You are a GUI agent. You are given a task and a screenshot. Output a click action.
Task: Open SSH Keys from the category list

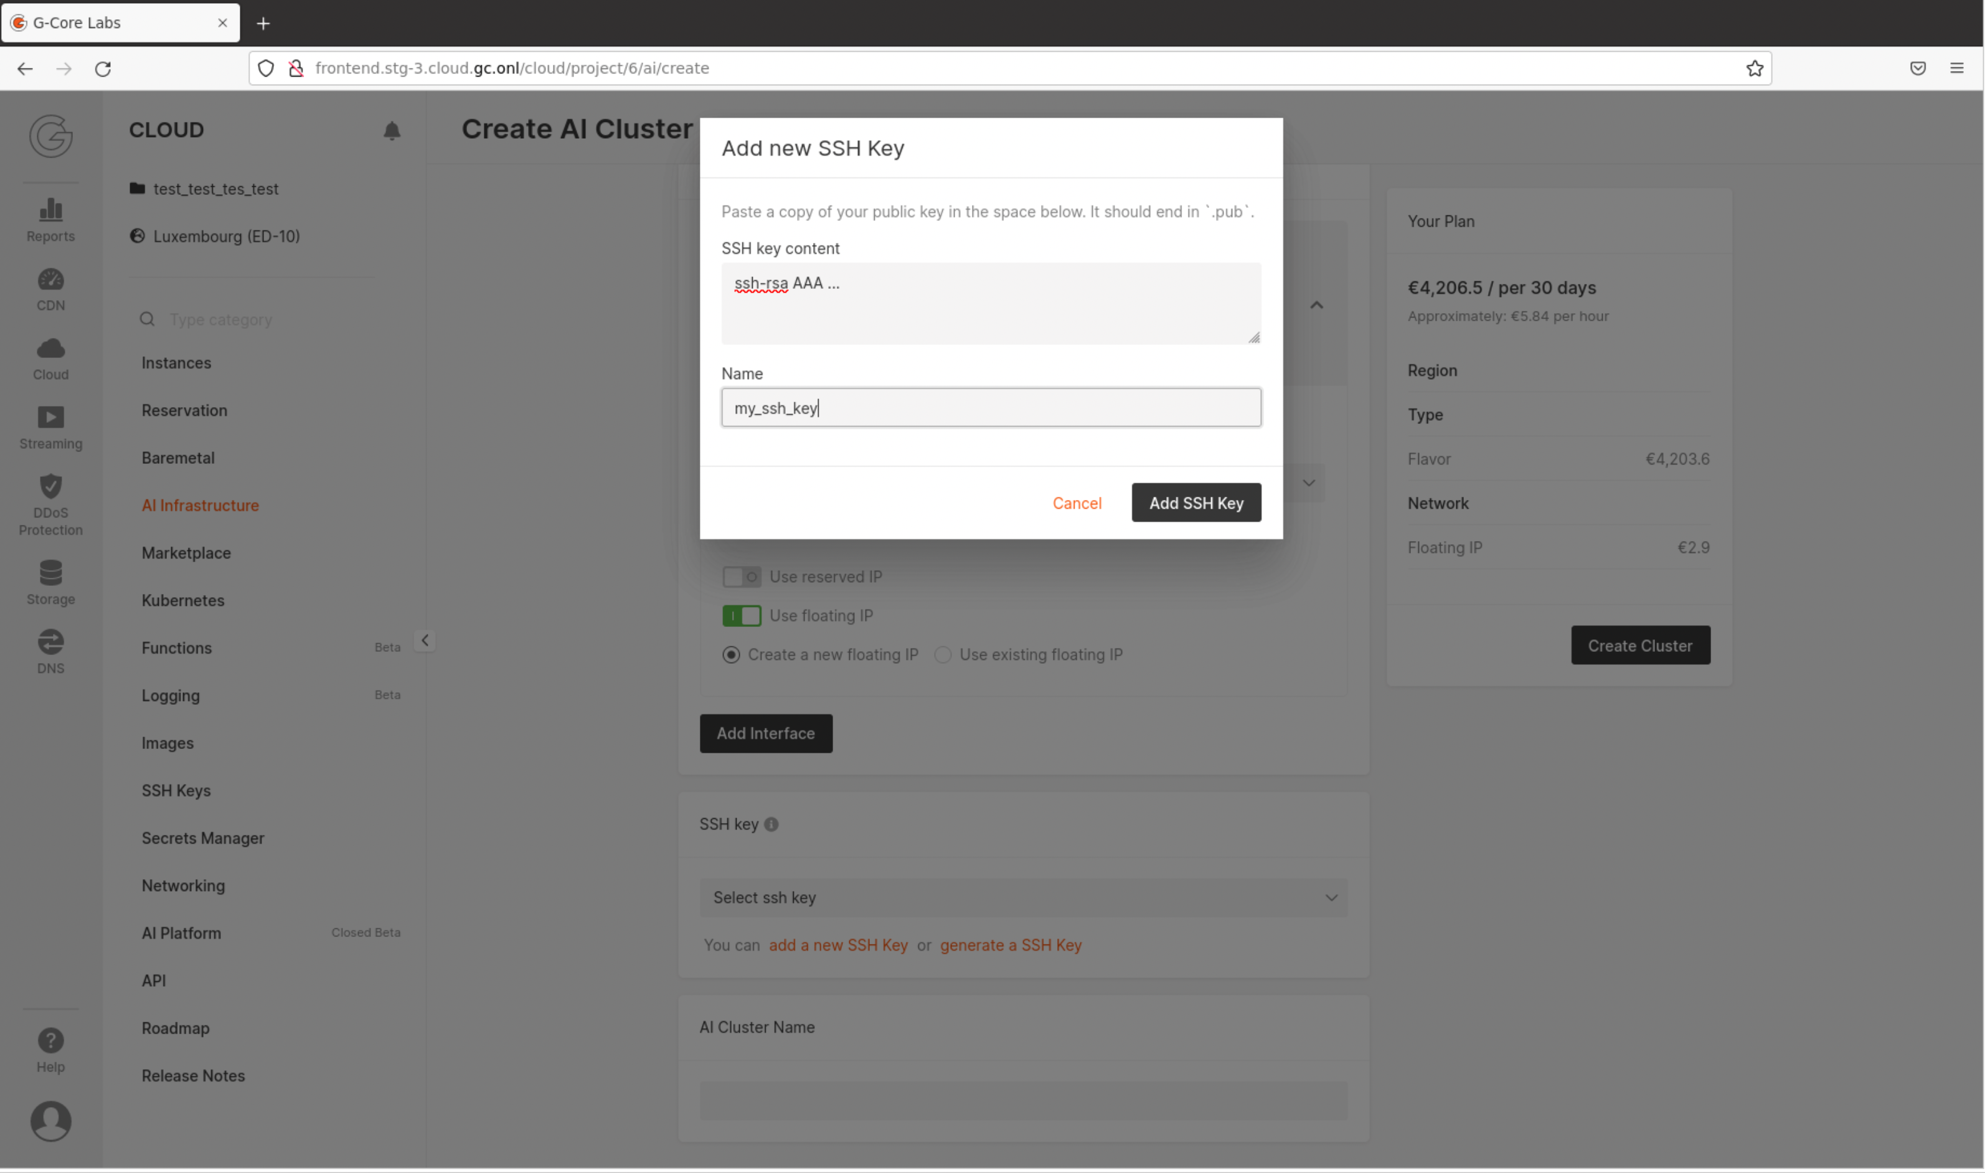click(176, 789)
